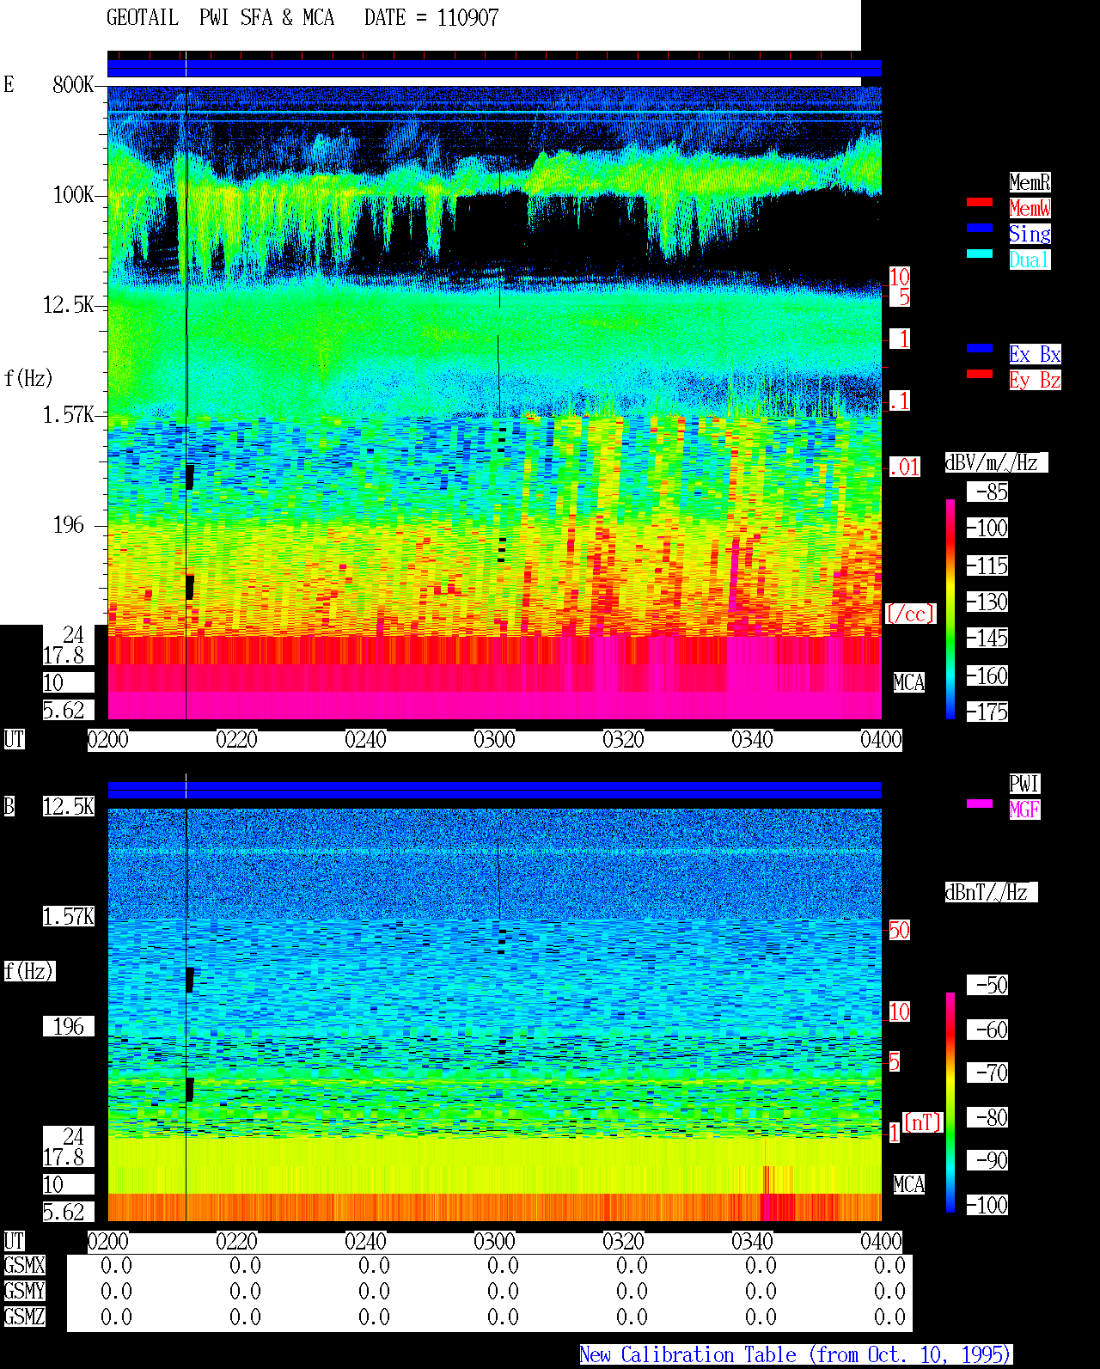Click the -85 color scale value
The width and height of the screenshot is (1100, 1369).
(x=987, y=492)
